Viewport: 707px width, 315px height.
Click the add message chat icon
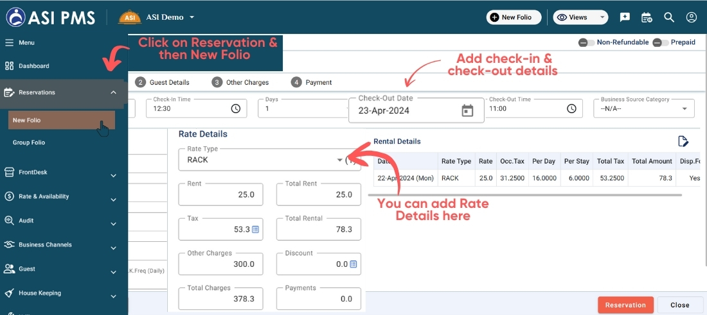pos(625,17)
